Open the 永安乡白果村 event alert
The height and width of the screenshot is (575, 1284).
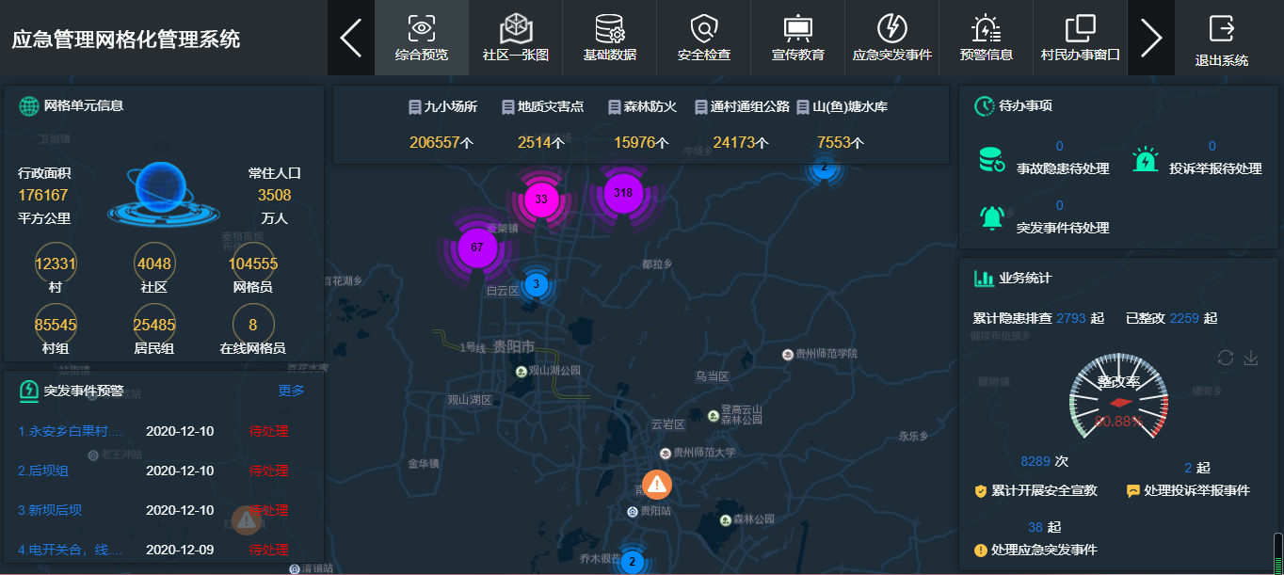tap(71, 431)
